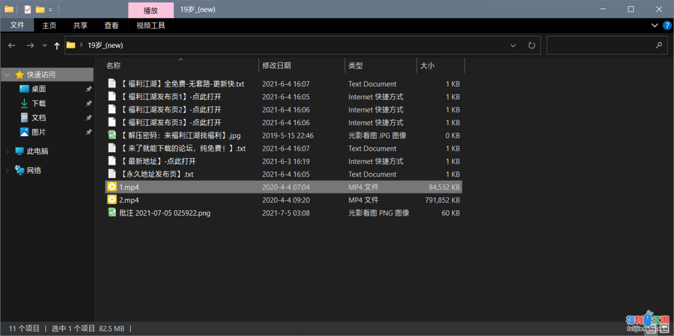
Task: Go up to the parent folder with up arrow
Action: (x=57, y=45)
